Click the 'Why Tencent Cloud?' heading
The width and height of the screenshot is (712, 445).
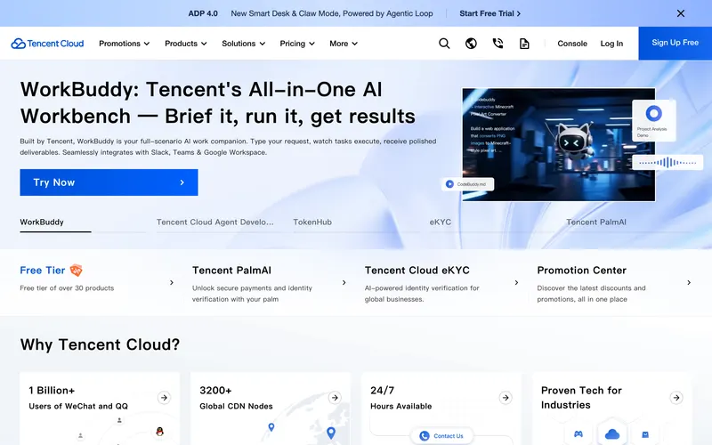tap(100, 344)
